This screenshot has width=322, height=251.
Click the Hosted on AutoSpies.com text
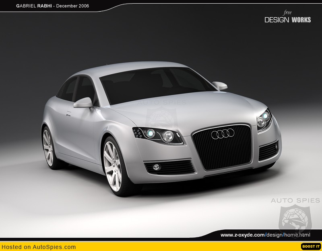39,247
